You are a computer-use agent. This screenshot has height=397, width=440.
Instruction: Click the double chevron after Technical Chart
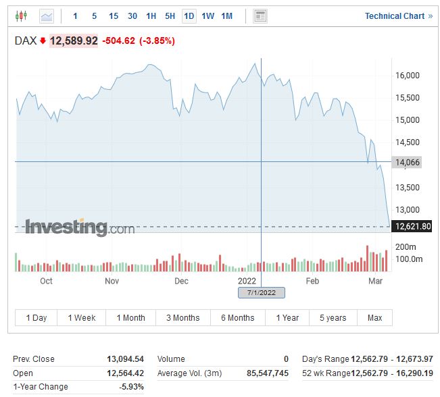tap(431, 16)
